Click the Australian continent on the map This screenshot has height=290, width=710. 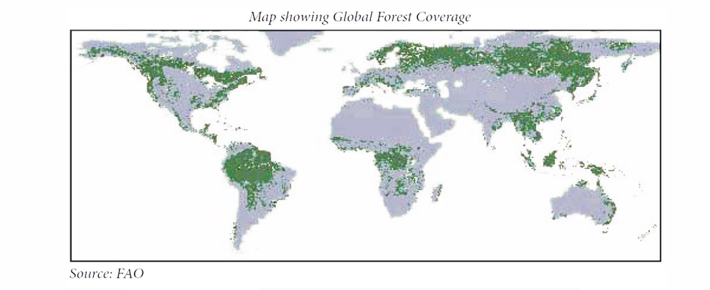pos(581,204)
